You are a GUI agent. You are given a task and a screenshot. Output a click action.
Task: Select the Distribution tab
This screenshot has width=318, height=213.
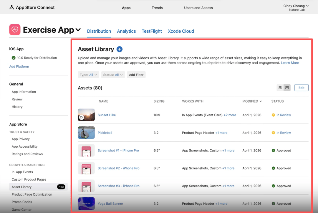click(99, 31)
